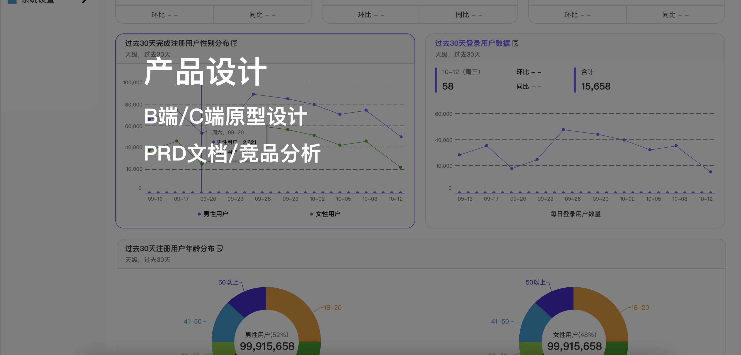Toggle the 男性用户 series in the gender chart legend
Viewport: 741px width, 355px height.
(x=215, y=214)
